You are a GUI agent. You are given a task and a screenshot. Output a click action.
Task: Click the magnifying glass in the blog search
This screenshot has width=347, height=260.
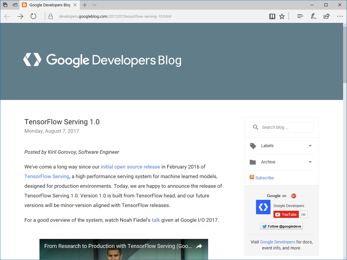point(255,127)
